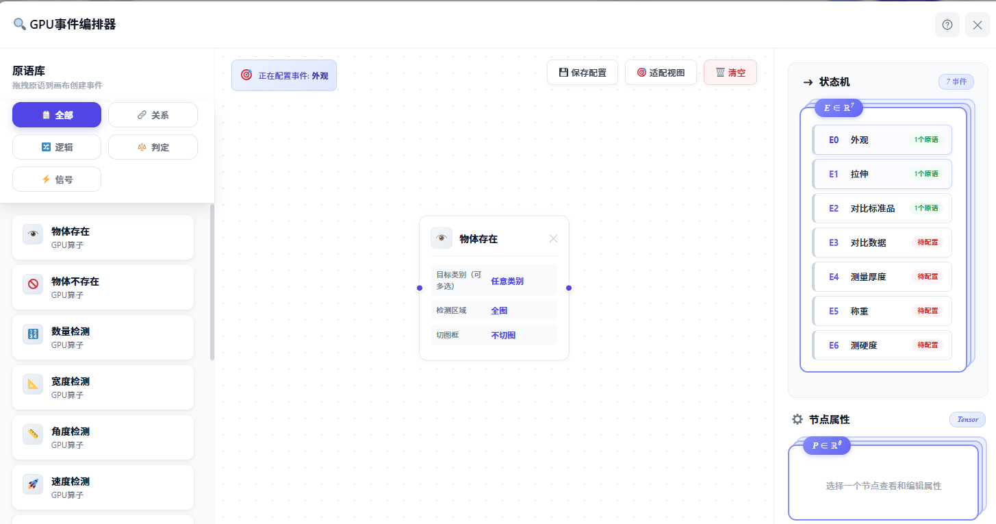996x524 pixels.
Task: Open 检测区域 value 全图
Action: click(x=499, y=310)
